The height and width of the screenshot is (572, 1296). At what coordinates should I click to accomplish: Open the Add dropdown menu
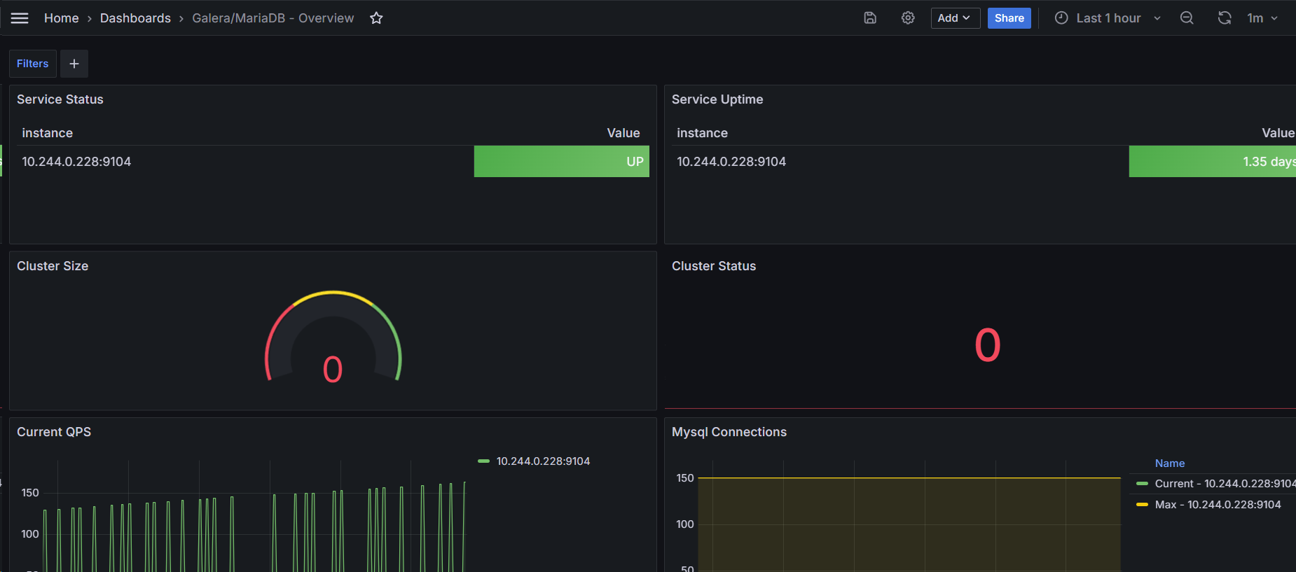(955, 18)
